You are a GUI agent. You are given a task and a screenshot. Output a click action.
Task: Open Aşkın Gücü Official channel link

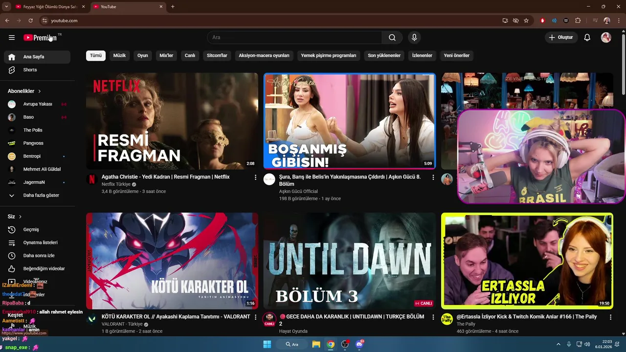[x=298, y=192]
